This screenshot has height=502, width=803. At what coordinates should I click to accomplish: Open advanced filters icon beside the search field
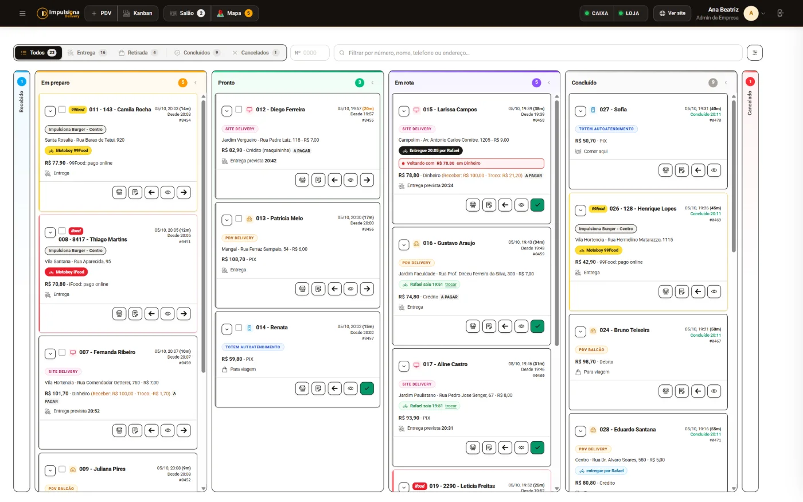point(755,53)
